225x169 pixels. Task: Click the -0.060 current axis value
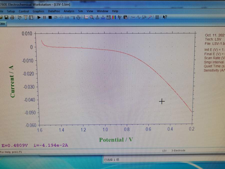click(x=31, y=125)
